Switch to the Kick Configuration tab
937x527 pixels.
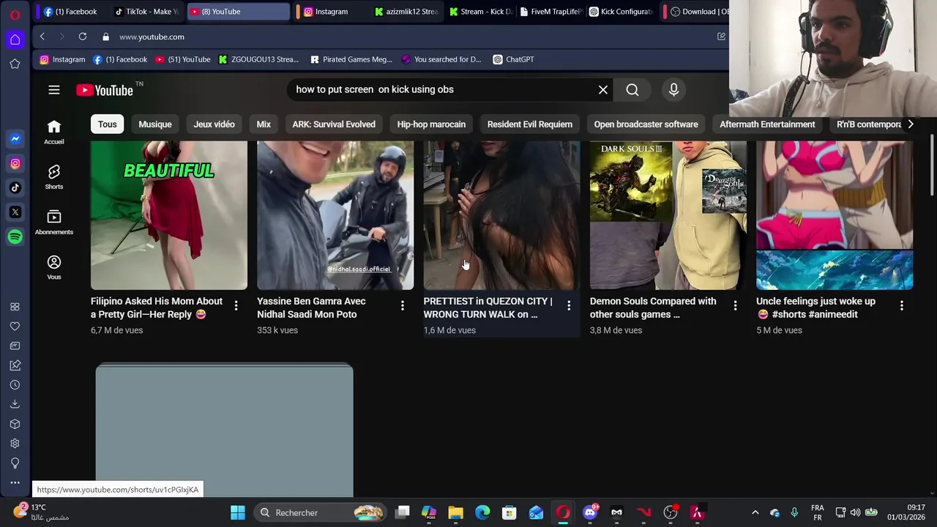621,12
